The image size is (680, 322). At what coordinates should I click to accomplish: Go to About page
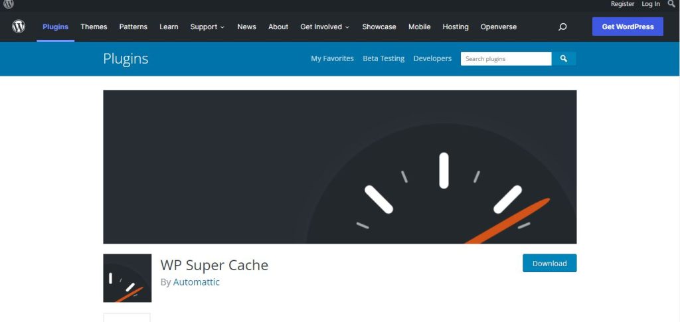tap(278, 27)
